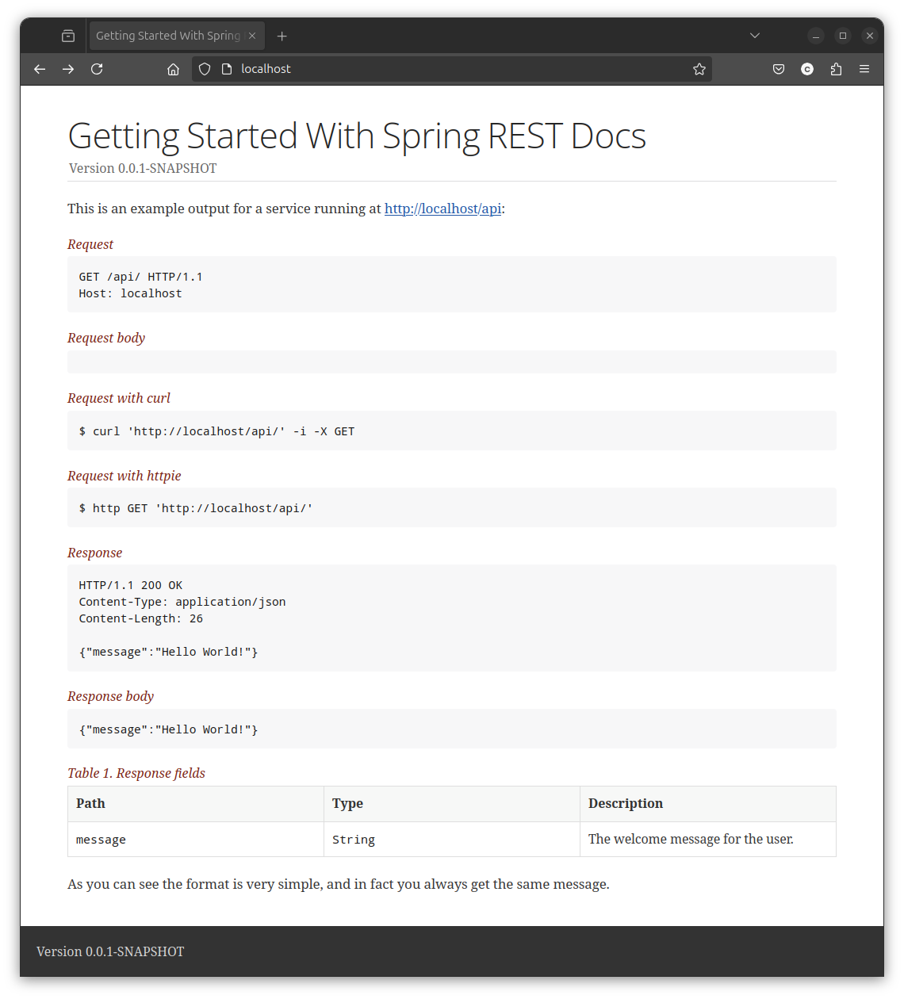Open a new tab
This screenshot has width=904, height=999.
282,36
